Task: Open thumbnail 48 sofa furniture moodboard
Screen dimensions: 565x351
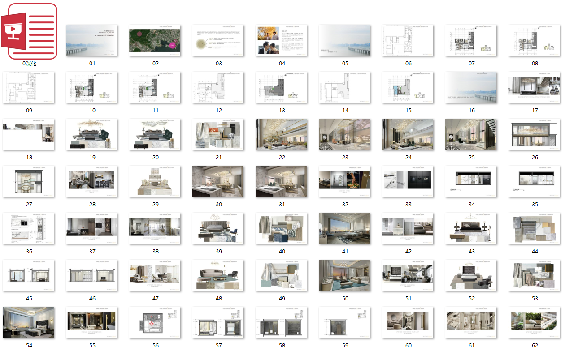Action: pos(218,275)
